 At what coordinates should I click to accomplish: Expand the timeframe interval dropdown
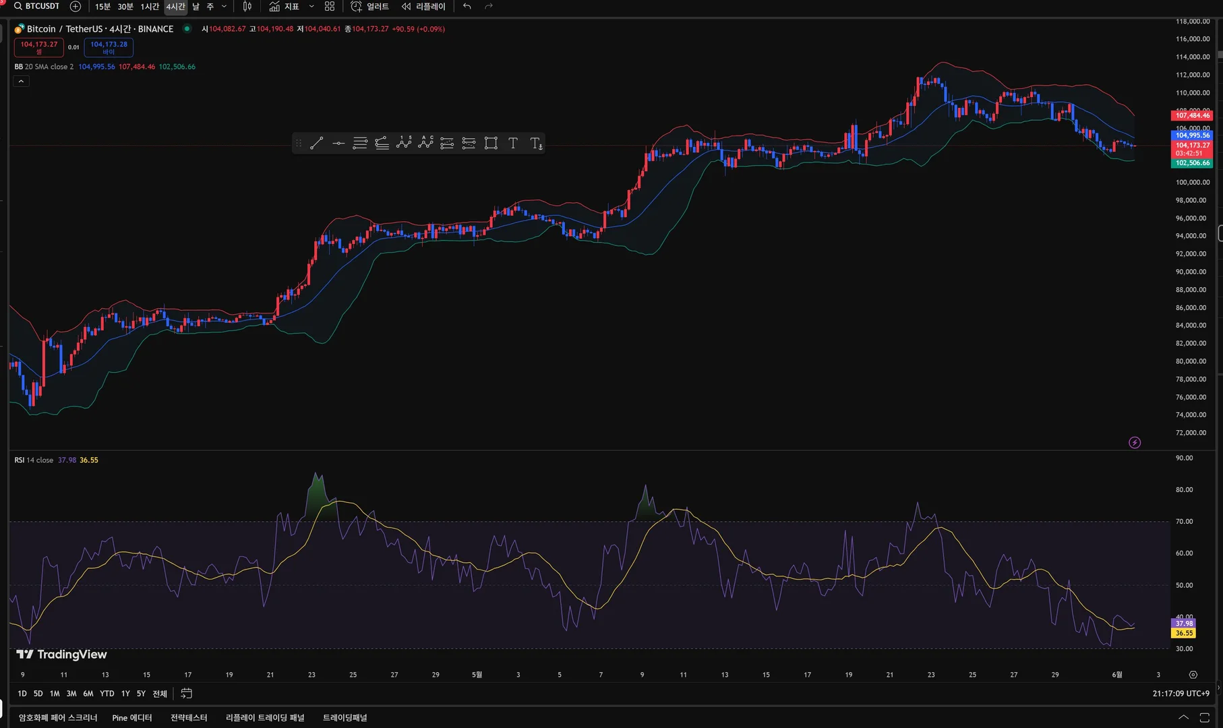(225, 7)
